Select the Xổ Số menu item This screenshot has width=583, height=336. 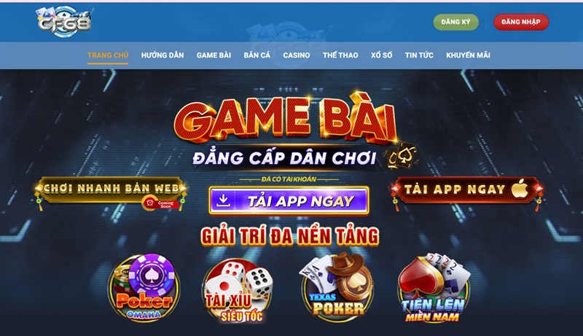[381, 55]
